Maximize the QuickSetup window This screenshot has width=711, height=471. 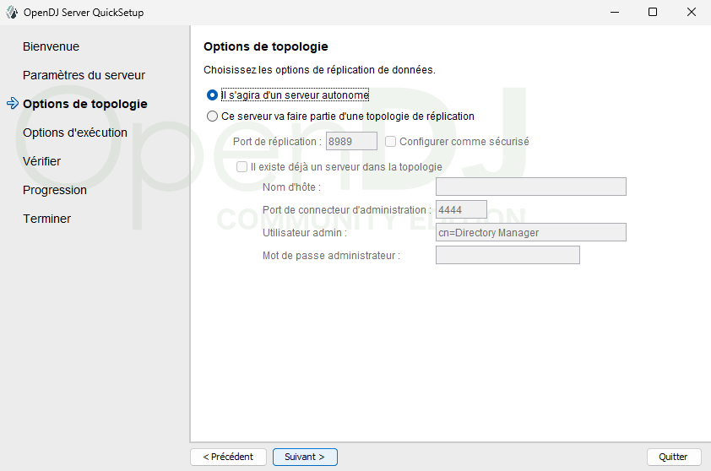click(x=653, y=13)
